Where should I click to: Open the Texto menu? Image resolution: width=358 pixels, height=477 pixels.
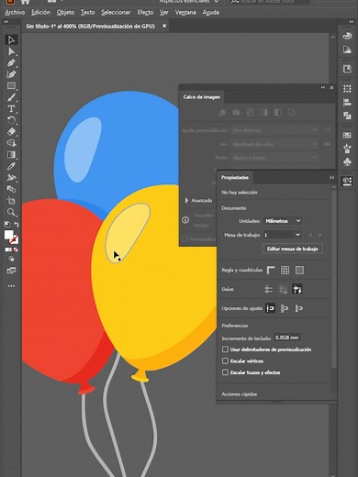point(87,13)
